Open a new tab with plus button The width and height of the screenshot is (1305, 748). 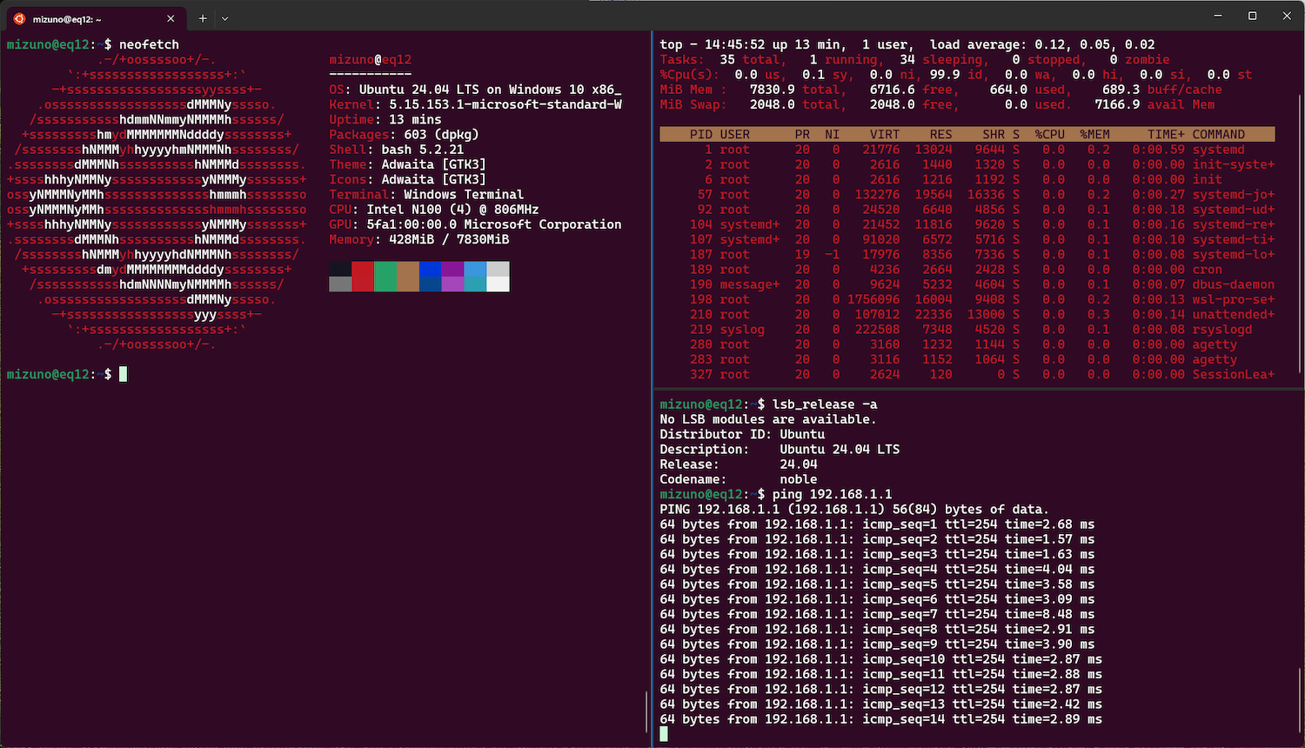click(x=202, y=18)
